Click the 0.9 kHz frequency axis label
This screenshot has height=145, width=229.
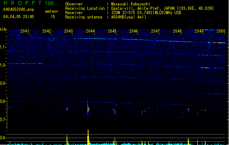point(3,83)
